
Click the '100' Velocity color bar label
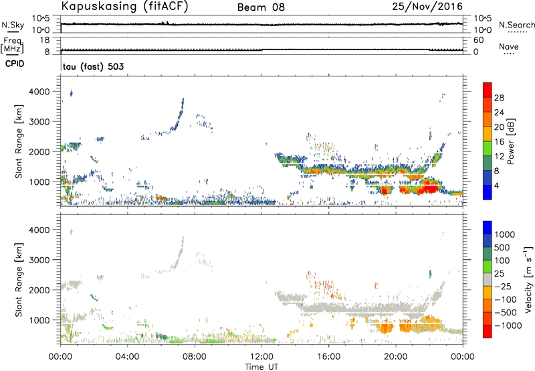502,261
